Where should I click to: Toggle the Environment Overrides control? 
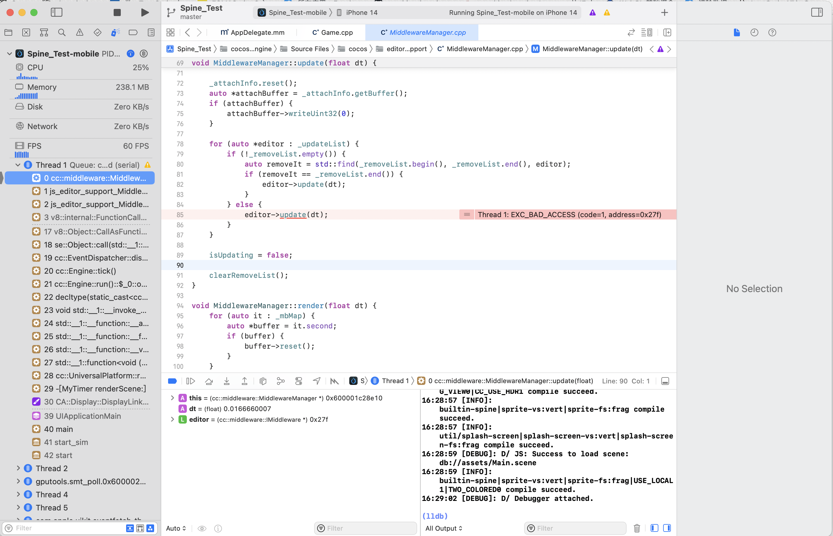click(x=299, y=381)
